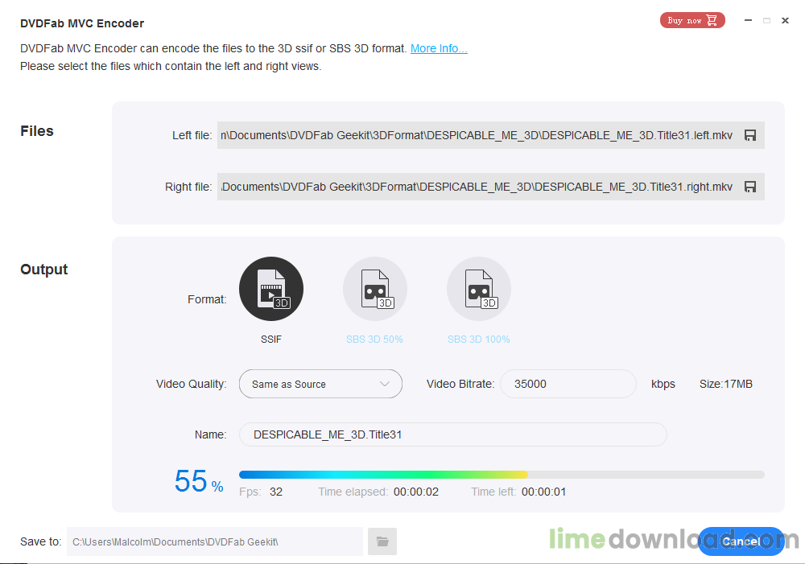Select the SBS 3D 100% text label
The width and height of the screenshot is (805, 564).
pos(478,340)
